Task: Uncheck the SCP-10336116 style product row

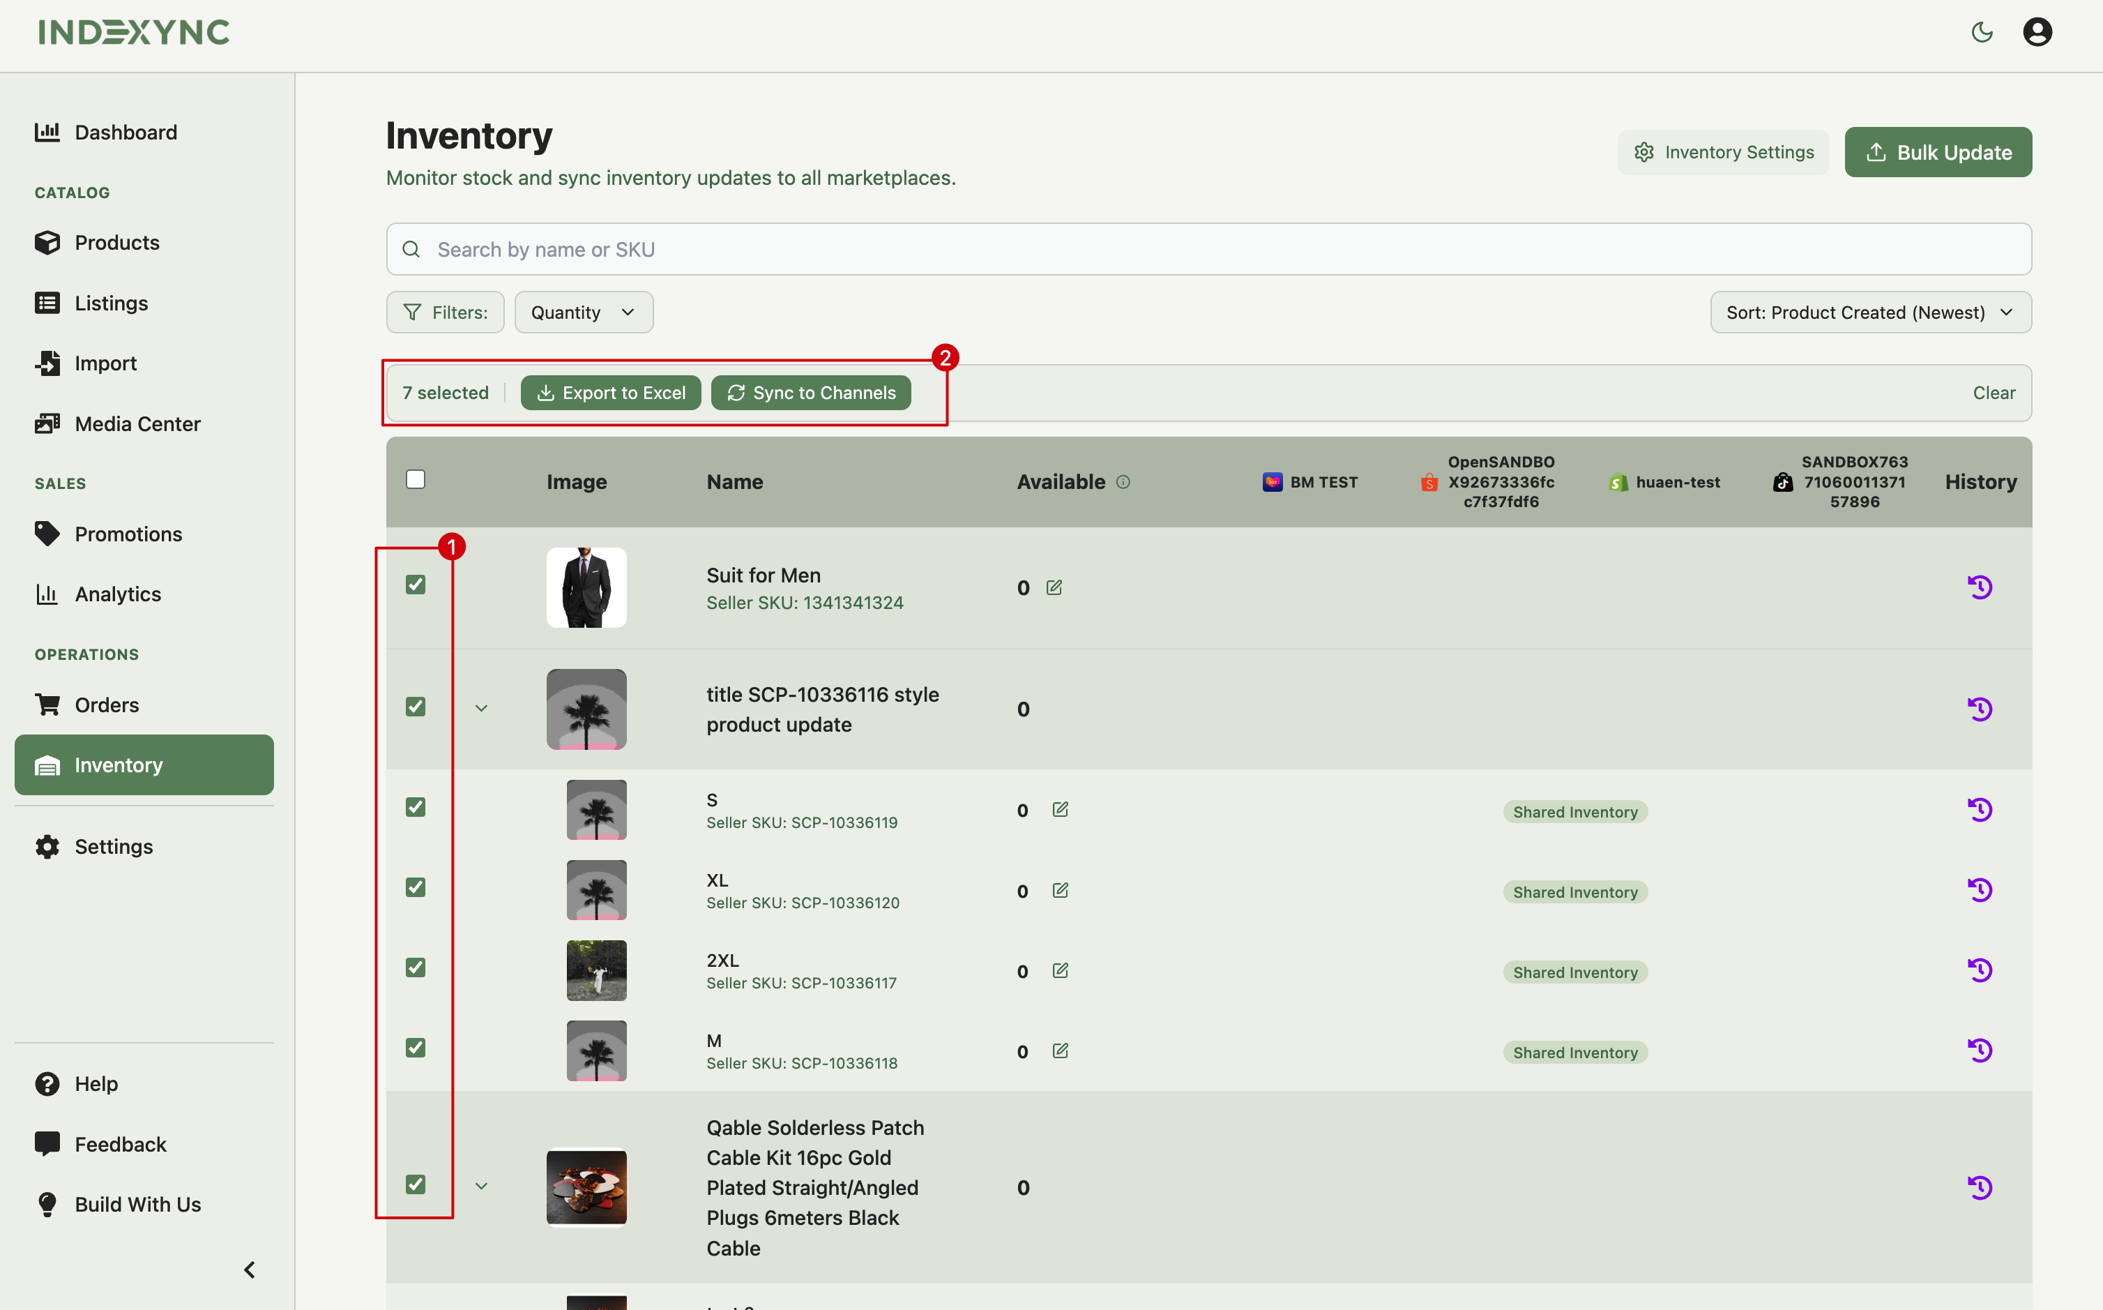Action: pyautogui.click(x=416, y=706)
